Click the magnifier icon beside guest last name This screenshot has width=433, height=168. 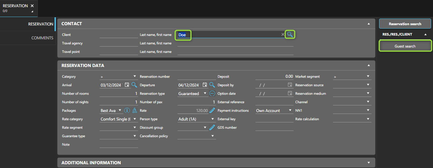click(x=290, y=35)
